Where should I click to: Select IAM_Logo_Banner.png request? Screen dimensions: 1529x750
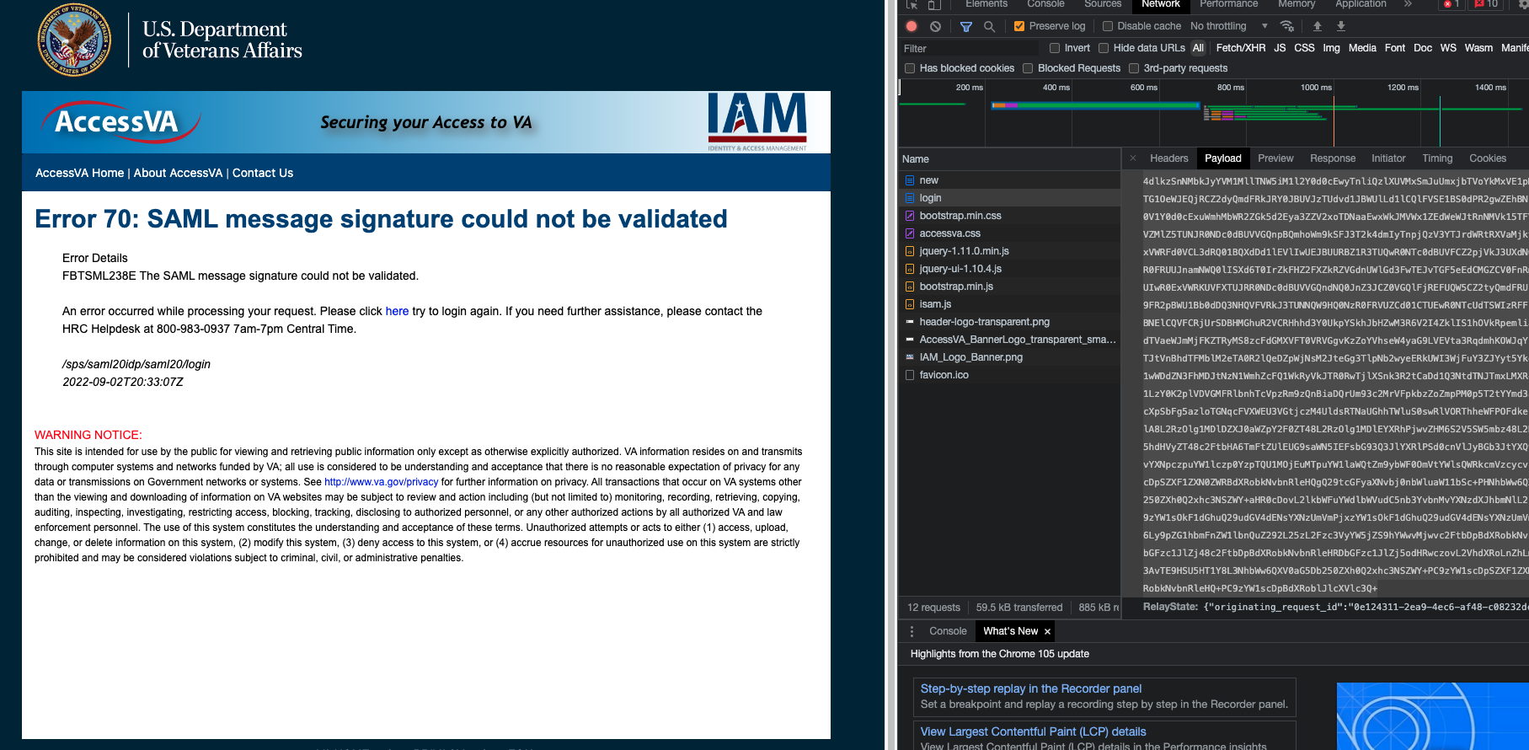(1009, 357)
